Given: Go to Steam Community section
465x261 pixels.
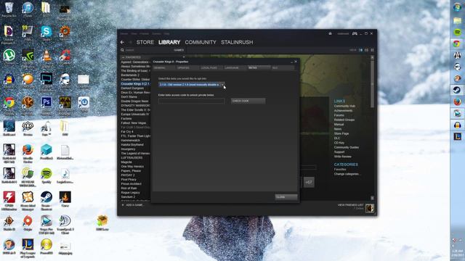Looking at the screenshot, I should (x=201, y=42).
